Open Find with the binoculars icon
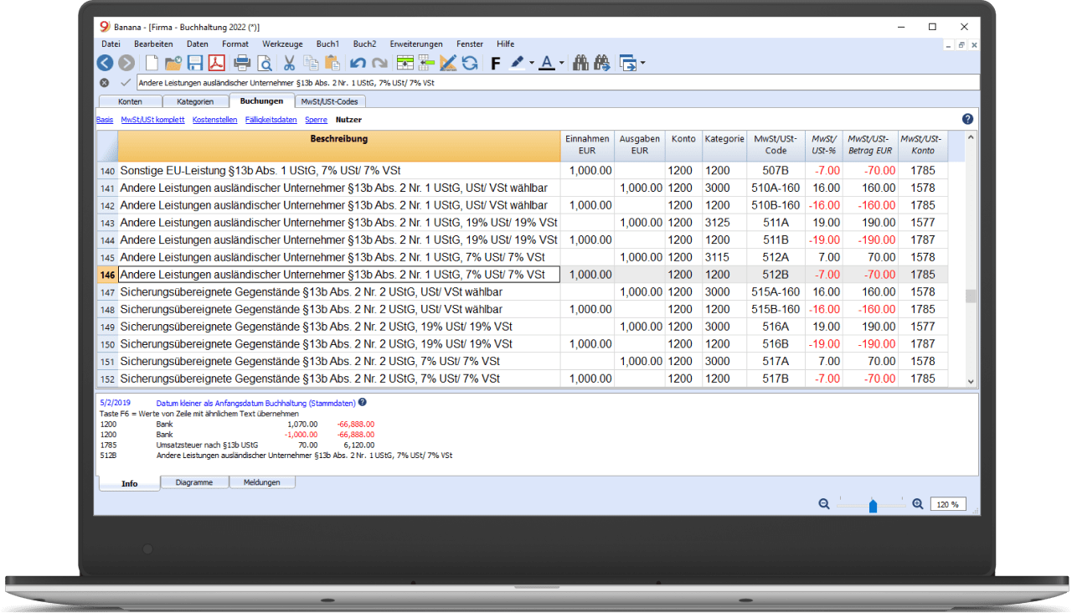1072x613 pixels. pyautogui.click(x=580, y=63)
